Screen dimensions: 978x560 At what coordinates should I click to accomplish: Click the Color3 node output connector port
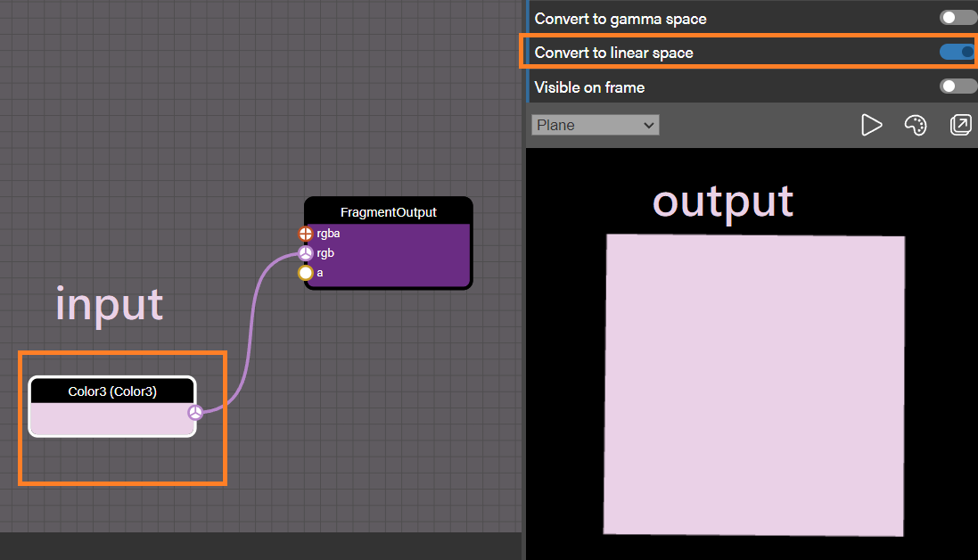(195, 412)
